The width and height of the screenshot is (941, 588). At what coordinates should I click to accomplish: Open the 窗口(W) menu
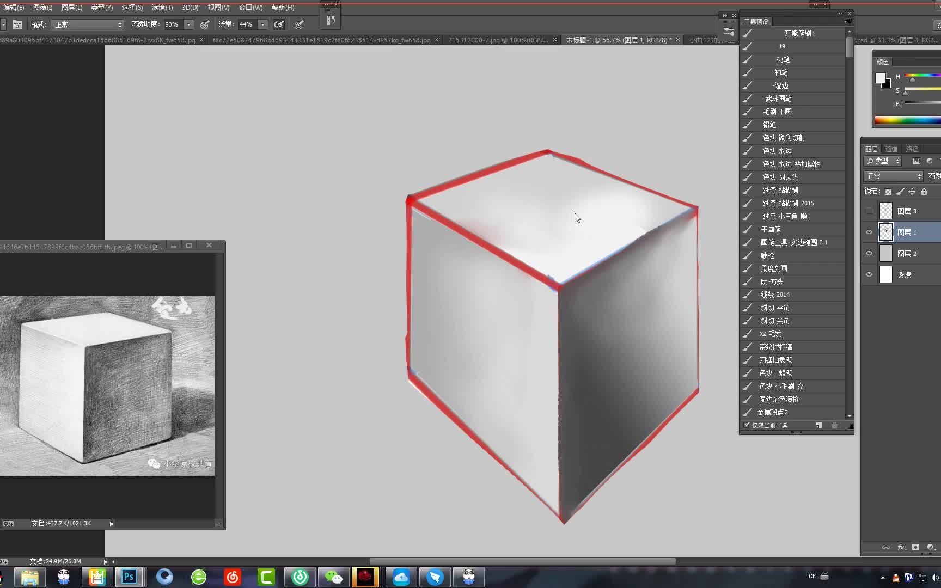(x=250, y=8)
